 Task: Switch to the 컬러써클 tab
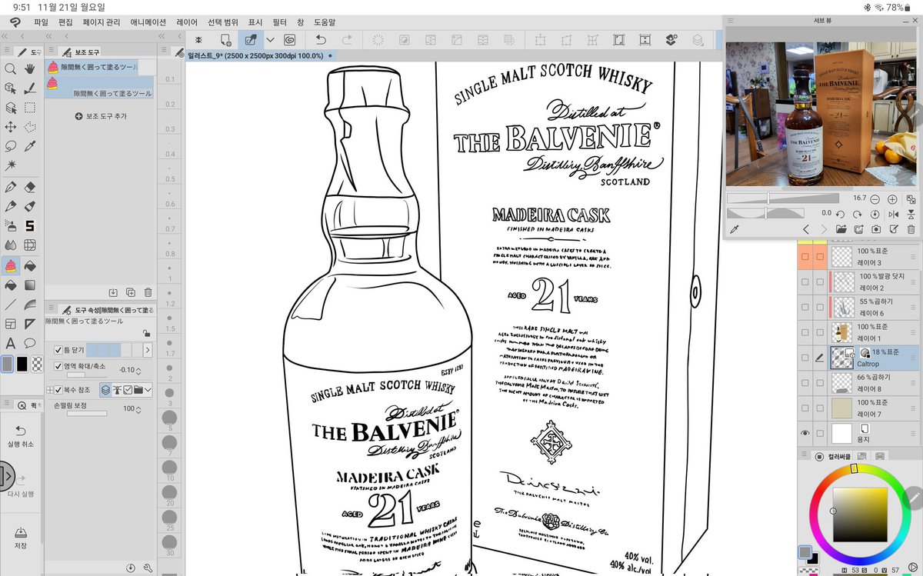(834, 456)
